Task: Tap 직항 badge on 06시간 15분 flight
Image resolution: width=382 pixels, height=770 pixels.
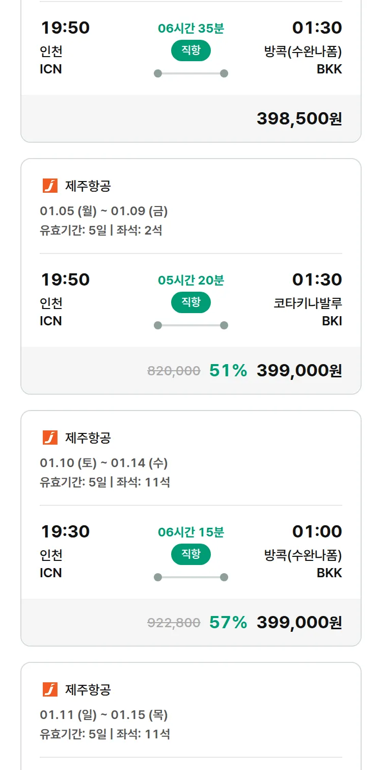Action: tap(191, 554)
